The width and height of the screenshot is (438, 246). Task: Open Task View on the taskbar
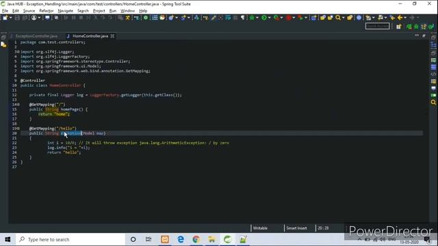(x=149, y=239)
